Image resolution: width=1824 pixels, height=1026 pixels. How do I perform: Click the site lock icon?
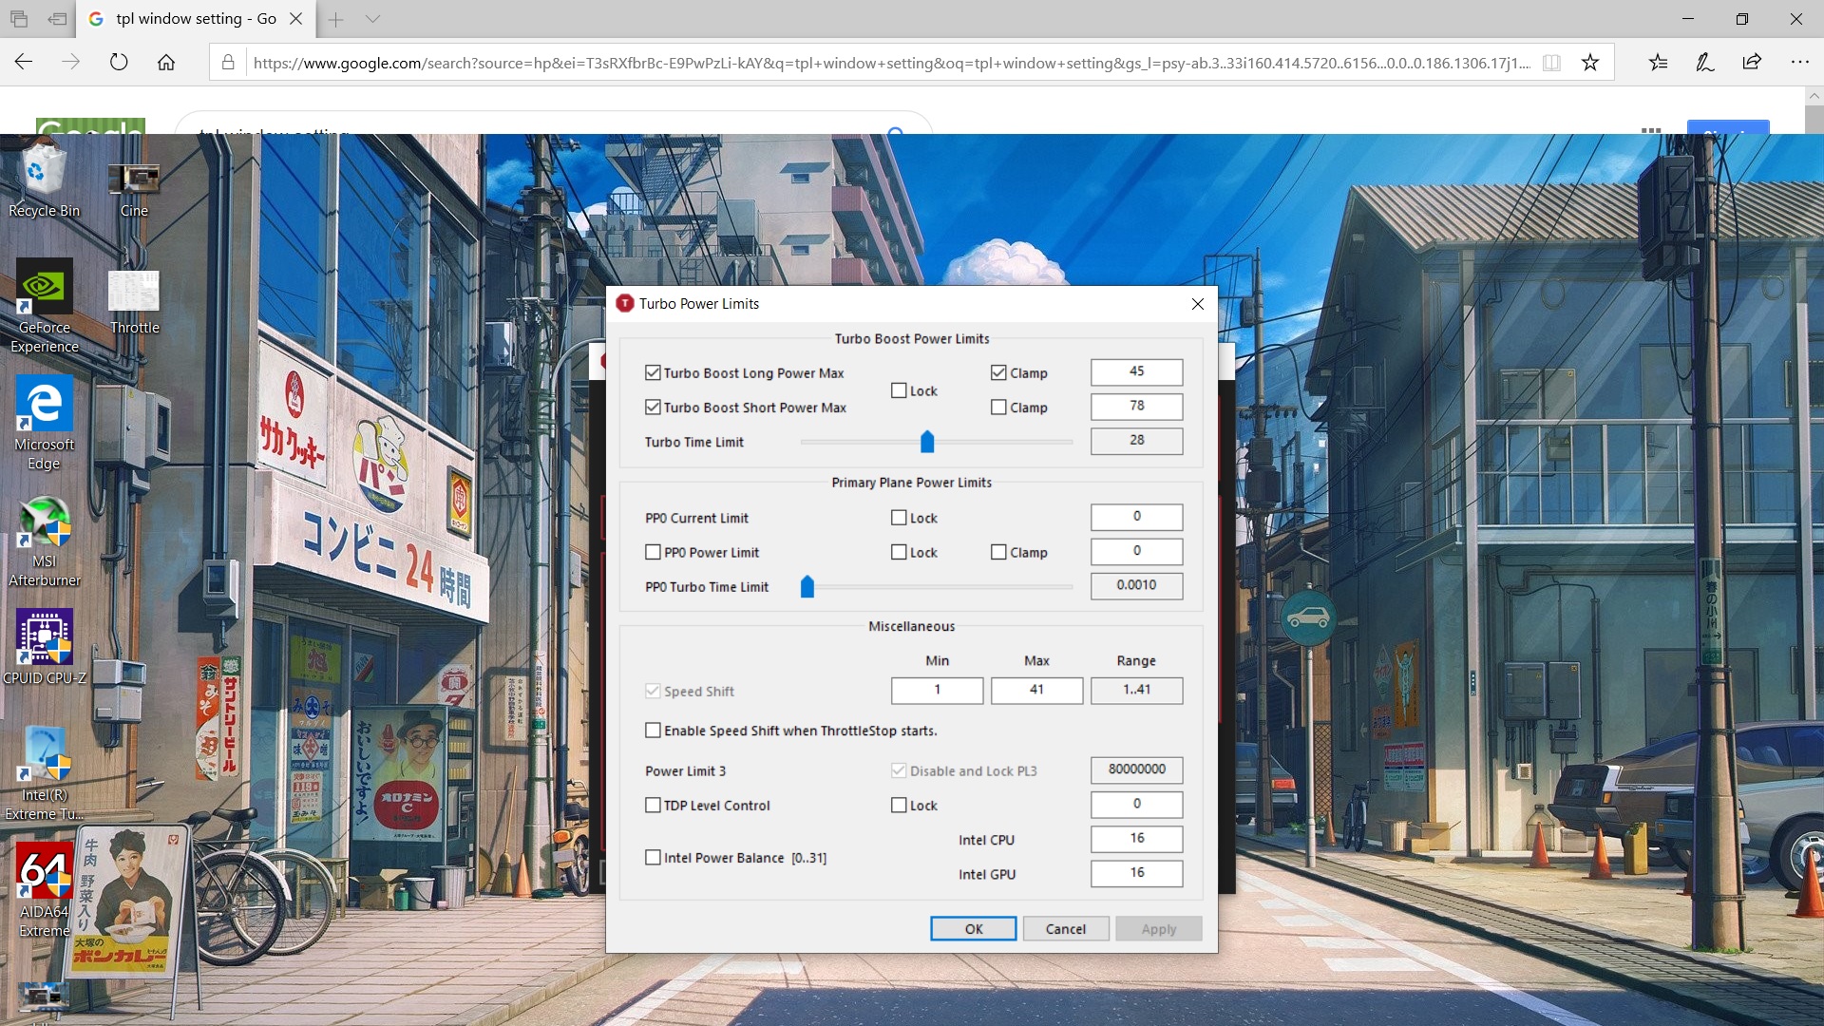click(x=228, y=63)
